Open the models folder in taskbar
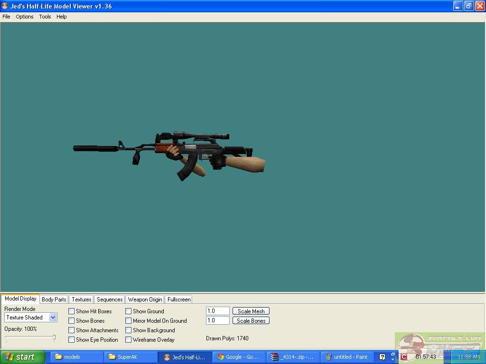The image size is (486, 364). 76,357
